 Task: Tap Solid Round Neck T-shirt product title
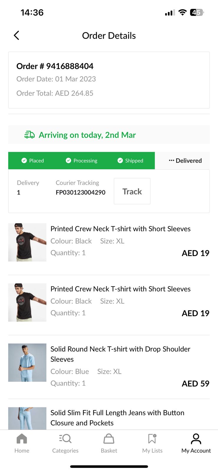[120, 354]
